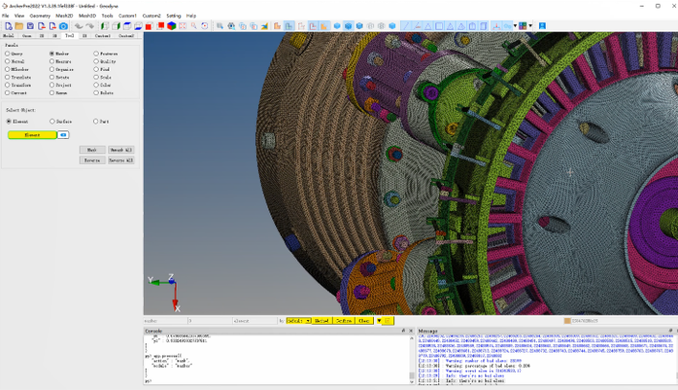Choose the Surface select object option
The image size is (678, 390).
52,122
